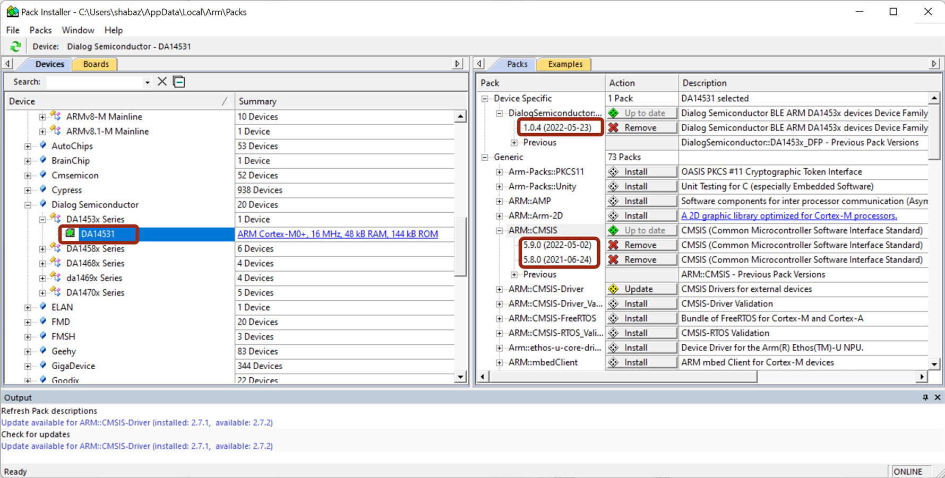The width and height of the screenshot is (945, 478).
Task: Select the ARM::CMSIS-Driver_Va... pack row
Action: pyautogui.click(x=555, y=303)
